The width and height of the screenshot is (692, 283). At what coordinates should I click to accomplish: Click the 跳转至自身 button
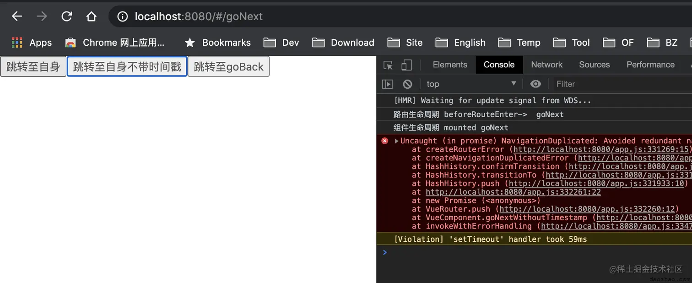(x=33, y=67)
